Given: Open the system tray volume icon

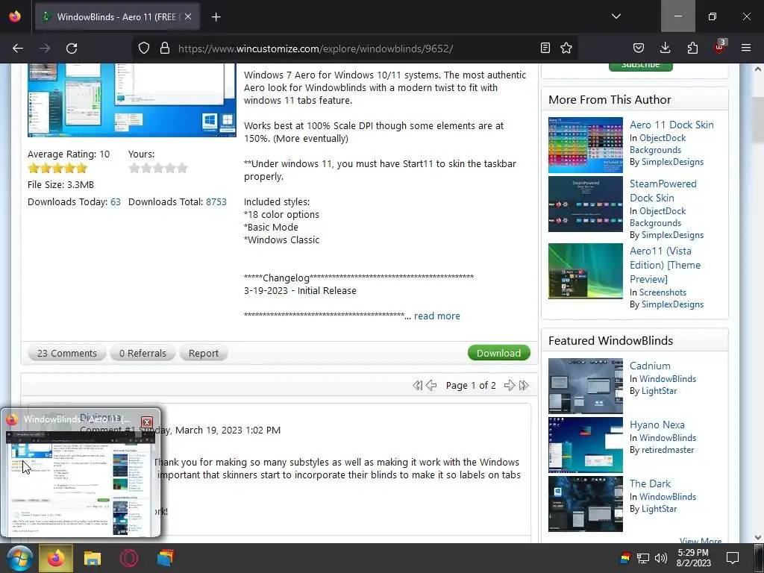Looking at the screenshot, I should click(x=661, y=558).
